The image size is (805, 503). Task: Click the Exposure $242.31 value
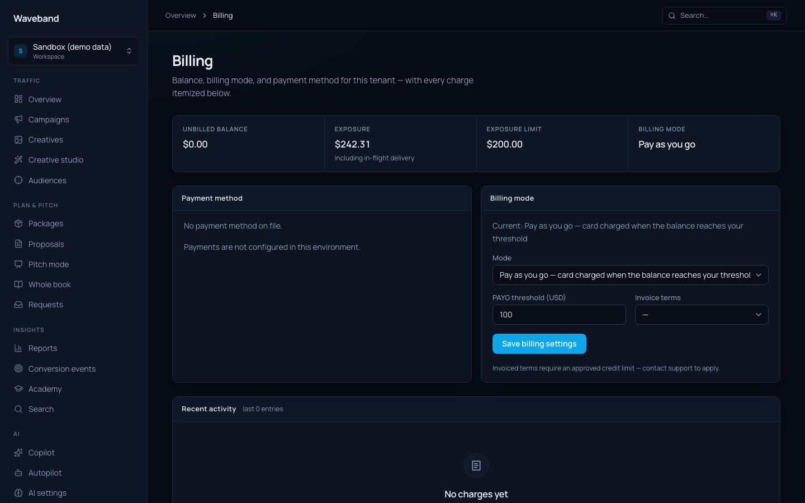[x=352, y=144]
